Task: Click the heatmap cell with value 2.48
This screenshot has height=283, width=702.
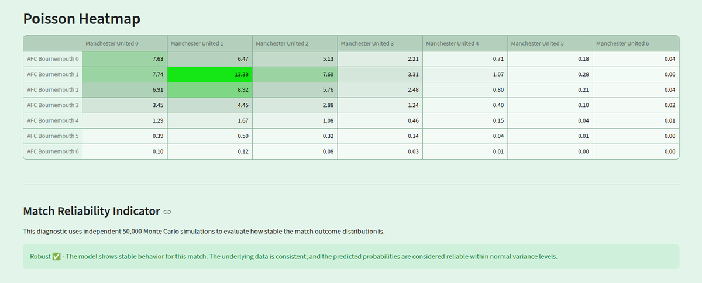Action: (x=380, y=89)
